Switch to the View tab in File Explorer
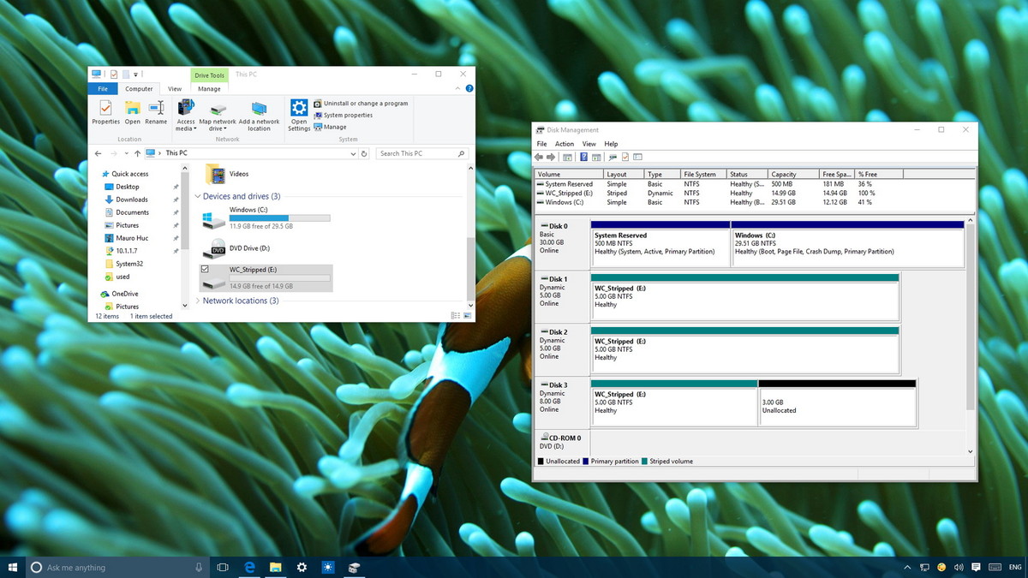 [x=175, y=89]
